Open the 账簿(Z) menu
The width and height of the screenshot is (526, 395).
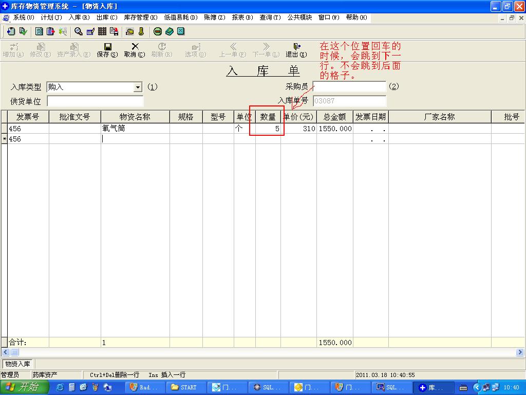(215, 17)
